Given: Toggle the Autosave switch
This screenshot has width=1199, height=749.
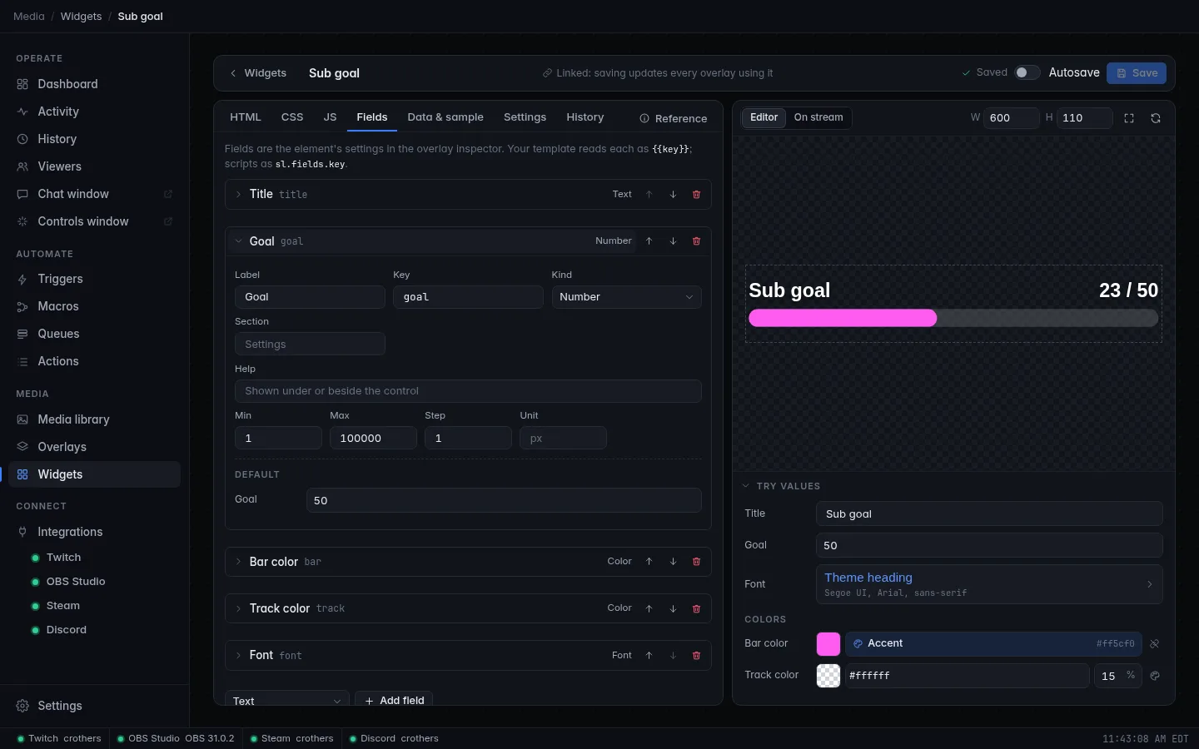Looking at the screenshot, I should tap(1027, 72).
